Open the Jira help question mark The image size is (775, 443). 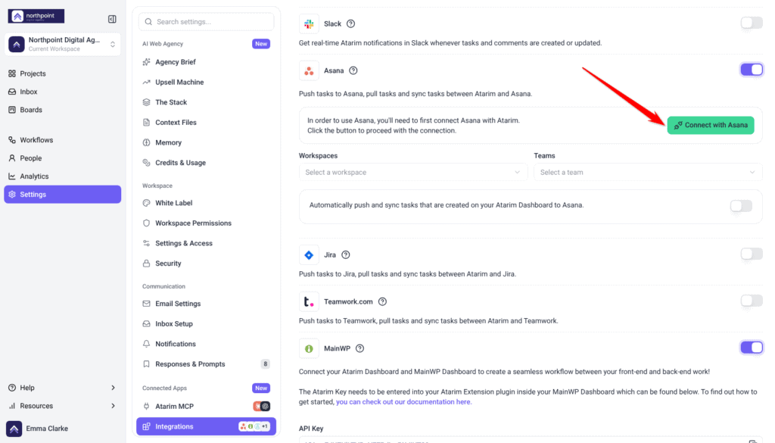click(x=346, y=255)
